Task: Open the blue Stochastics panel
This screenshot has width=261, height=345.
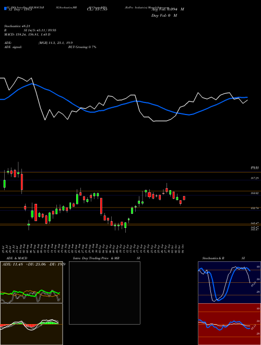Action: 229,282
